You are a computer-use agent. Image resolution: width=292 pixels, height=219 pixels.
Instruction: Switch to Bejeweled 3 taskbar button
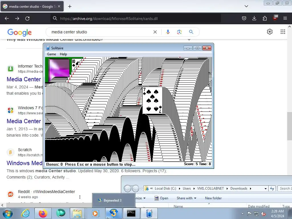point(113,213)
